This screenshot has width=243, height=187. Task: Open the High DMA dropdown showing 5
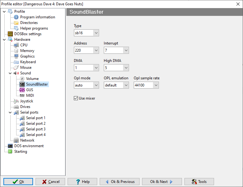pyautogui.click(x=116, y=68)
